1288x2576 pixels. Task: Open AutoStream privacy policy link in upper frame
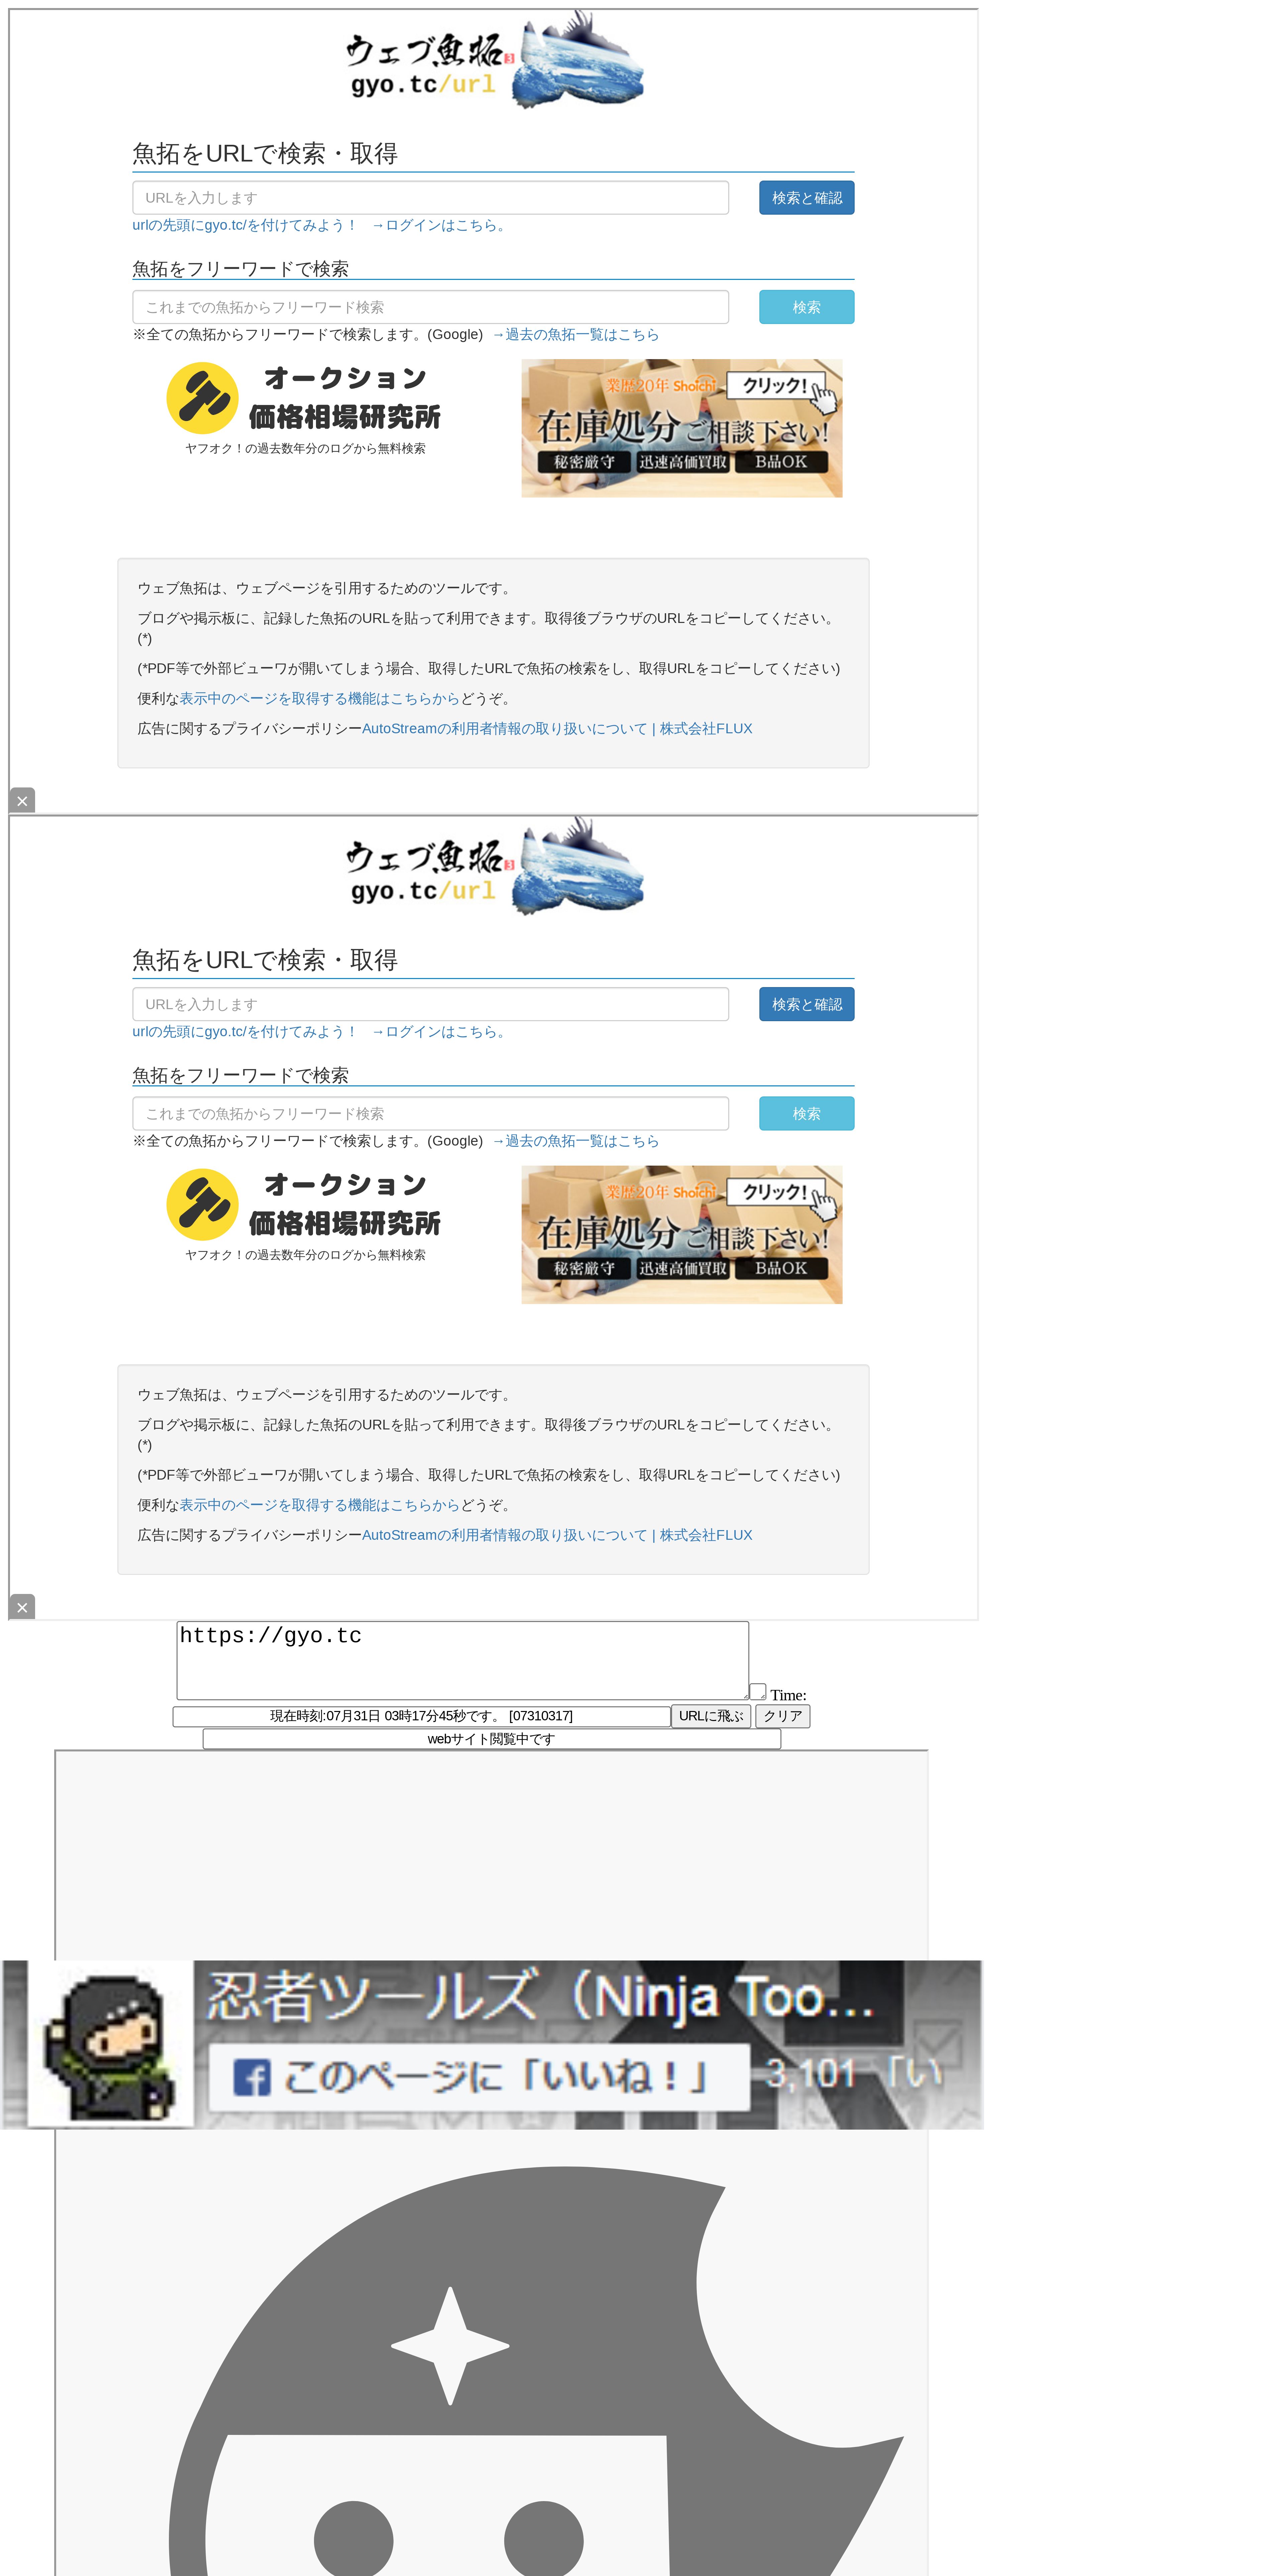557,729
